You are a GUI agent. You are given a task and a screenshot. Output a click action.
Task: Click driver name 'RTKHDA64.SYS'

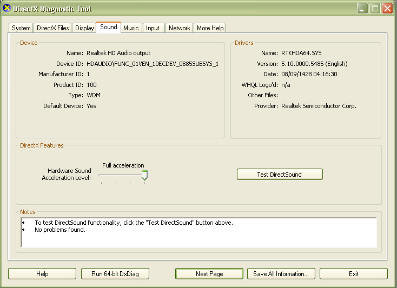click(x=301, y=53)
